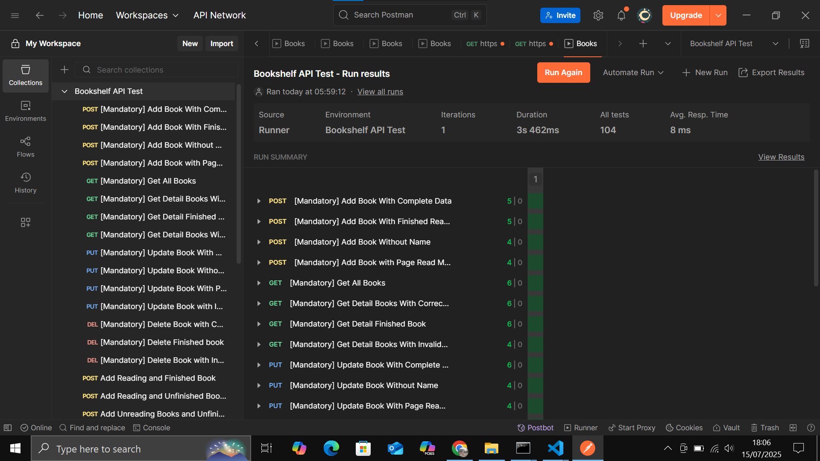Open the Bookshelf API Test environment selector

pos(735,44)
